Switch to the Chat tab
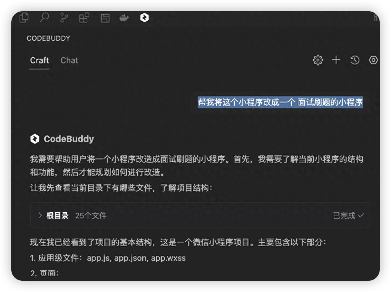 (x=69, y=60)
